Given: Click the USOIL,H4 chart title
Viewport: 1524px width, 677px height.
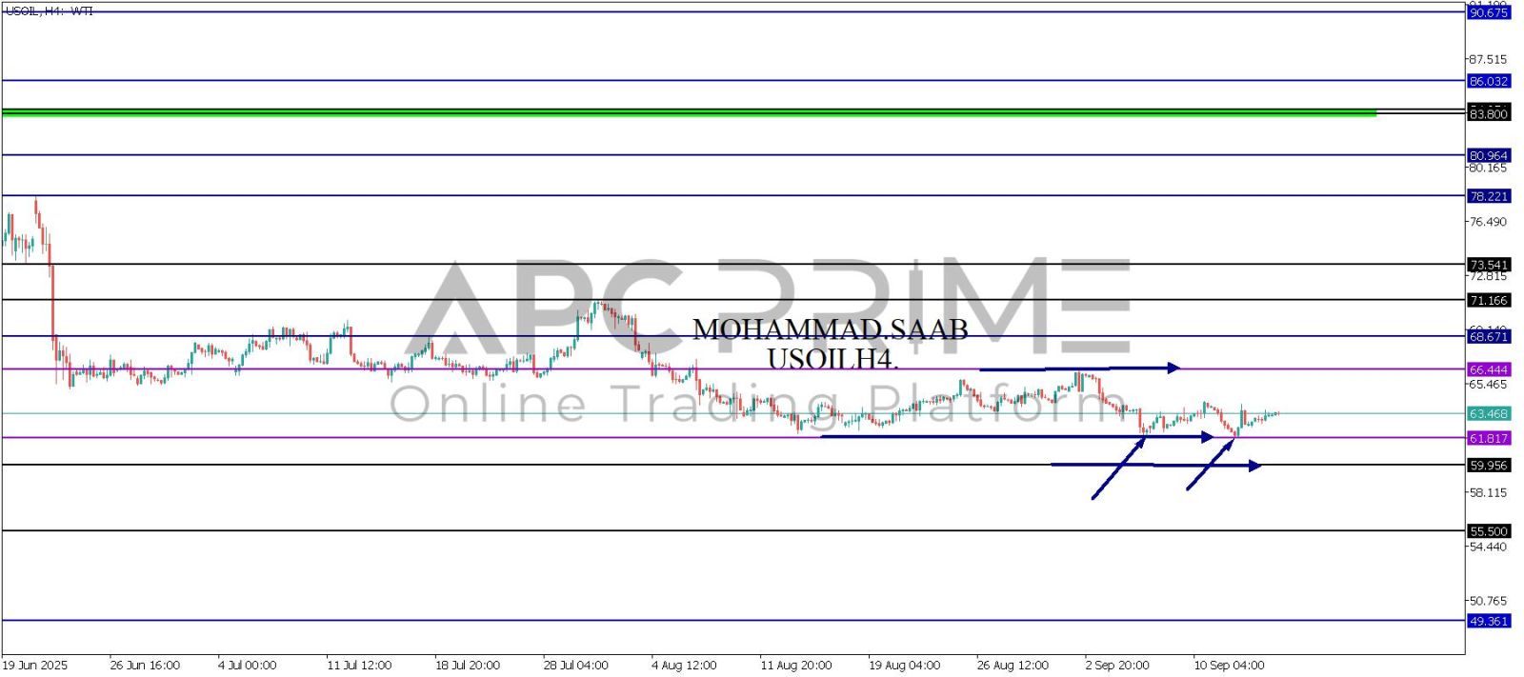Looking at the screenshot, I should 50,11.
